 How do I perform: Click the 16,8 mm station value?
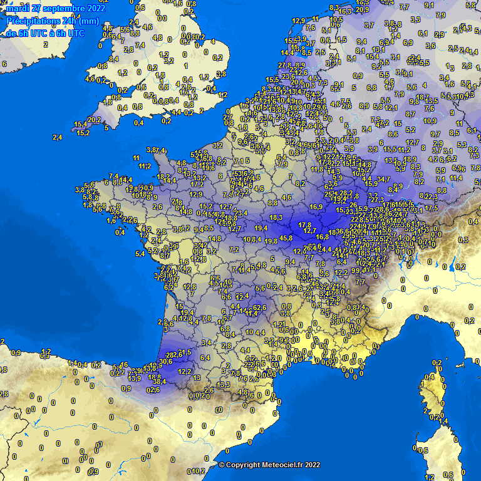point(323,237)
